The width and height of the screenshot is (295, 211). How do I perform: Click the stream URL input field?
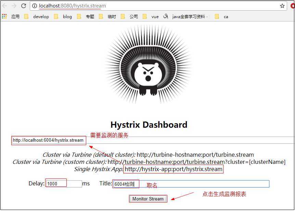coord(153,140)
